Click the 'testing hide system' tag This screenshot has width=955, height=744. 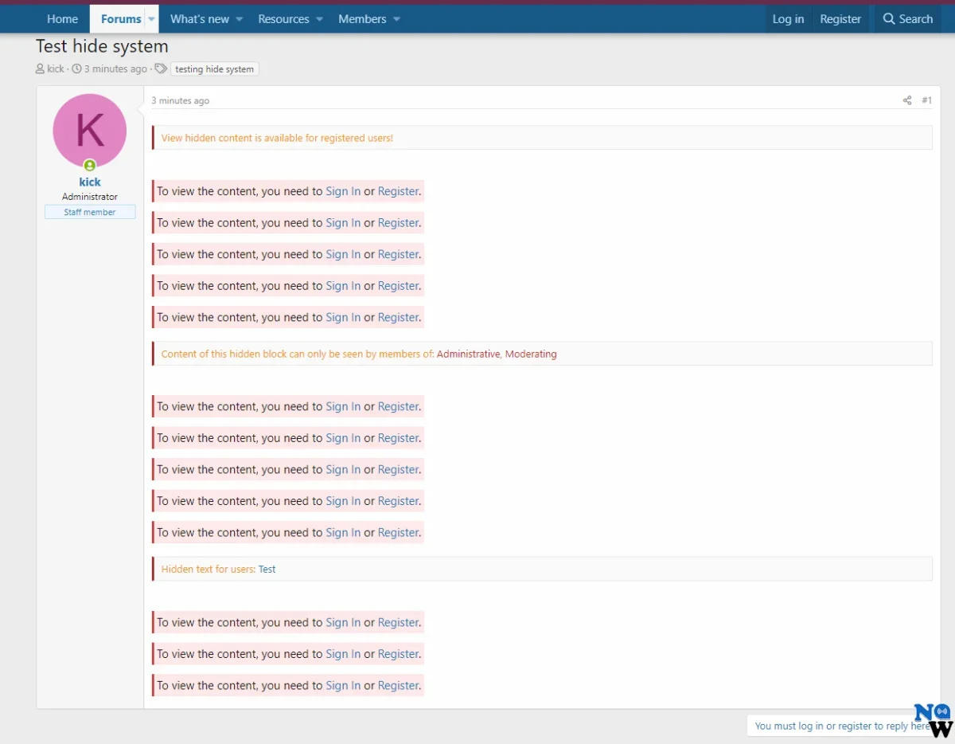214,69
